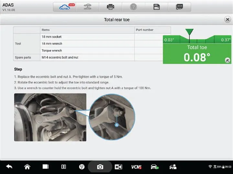Take a screenshot with camera icon
This screenshot has height=174, width=233.
tap(100, 167)
